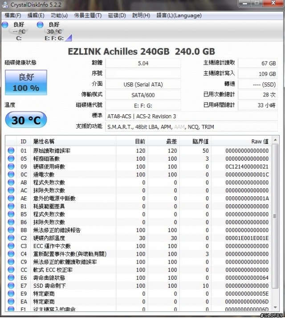285x319 pixels.
Task: Select the E: F: G: disk status orb
Action: tap(40, 25)
